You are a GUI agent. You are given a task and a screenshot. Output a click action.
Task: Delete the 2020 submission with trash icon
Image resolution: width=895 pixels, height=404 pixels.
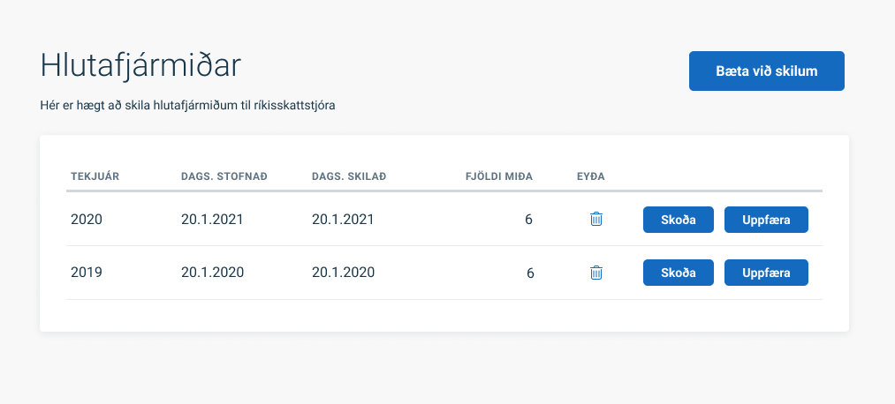(595, 219)
